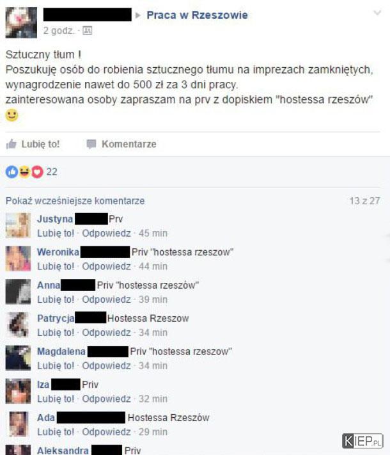Expand Pokaż wcześniejsze komentarze
Image resolution: width=390 pixels, height=455 pixels.
[x=75, y=201]
